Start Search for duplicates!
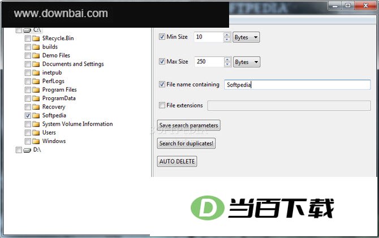The height and width of the screenshot is (238, 379). tap(186, 143)
